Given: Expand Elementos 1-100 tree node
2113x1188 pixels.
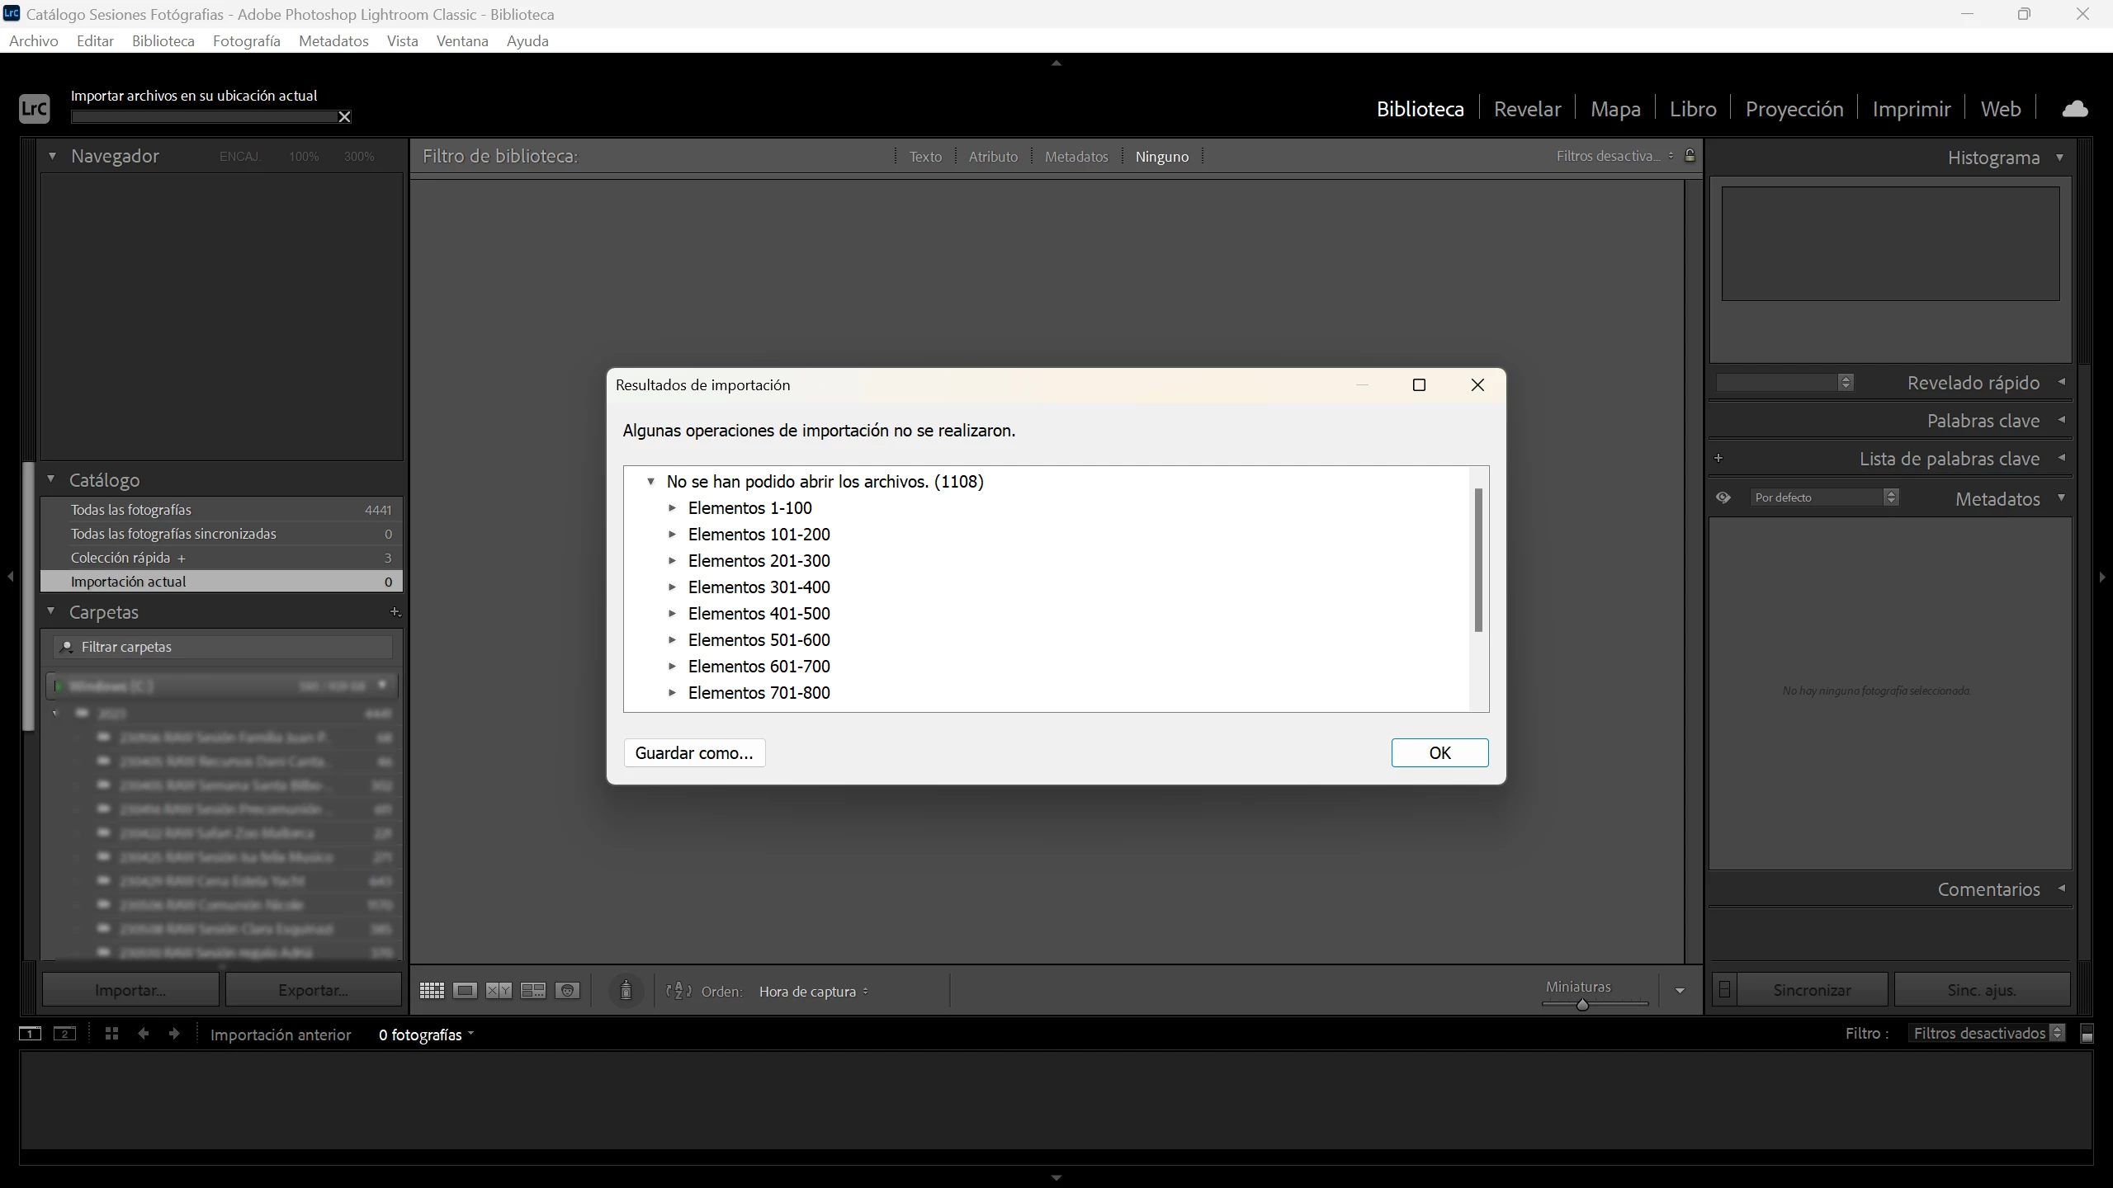Looking at the screenshot, I should [x=672, y=508].
